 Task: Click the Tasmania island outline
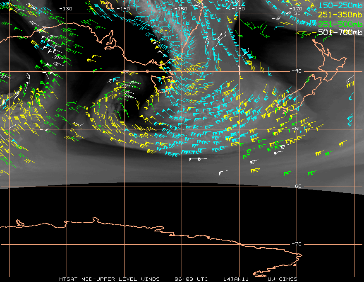tap(162, 84)
